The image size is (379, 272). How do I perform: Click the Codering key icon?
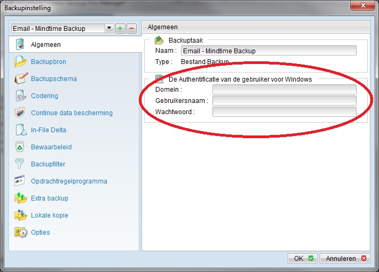click(20, 95)
